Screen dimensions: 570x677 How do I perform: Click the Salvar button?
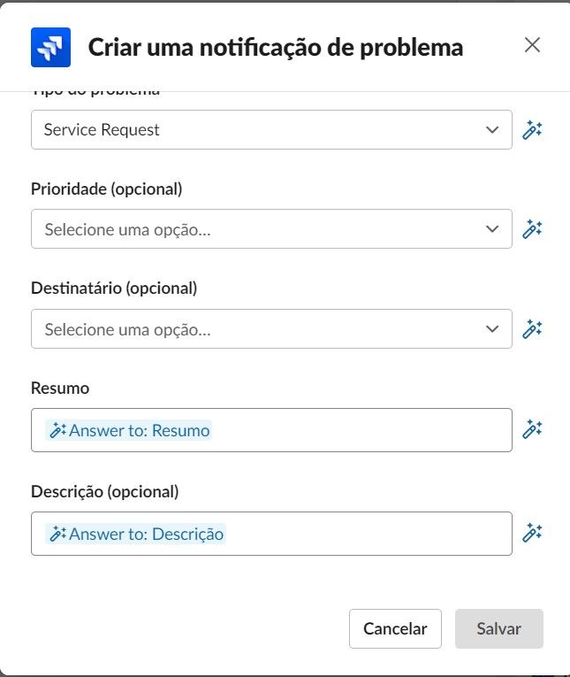[498, 629]
